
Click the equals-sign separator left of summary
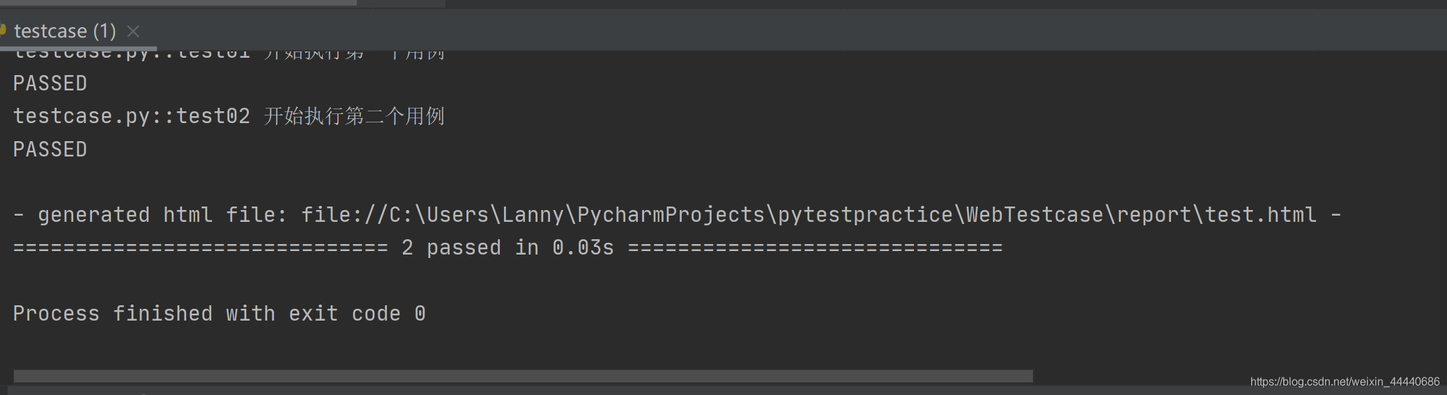201,248
